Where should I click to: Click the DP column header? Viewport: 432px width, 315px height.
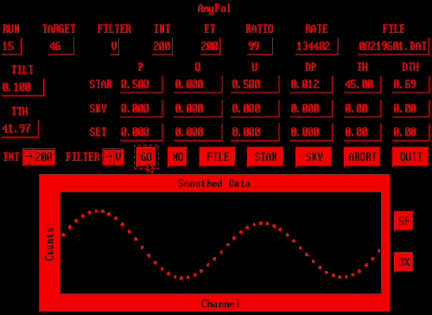coord(310,67)
